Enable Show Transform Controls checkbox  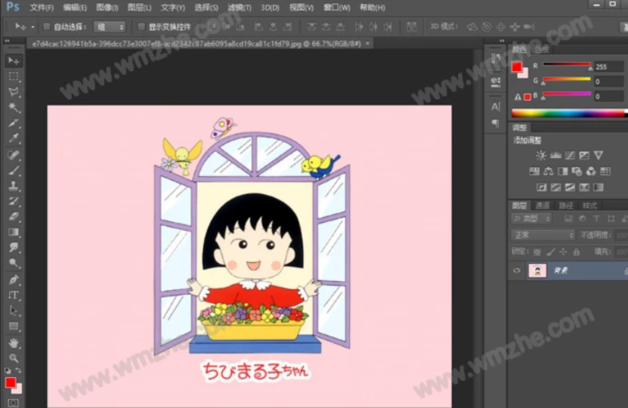[141, 27]
